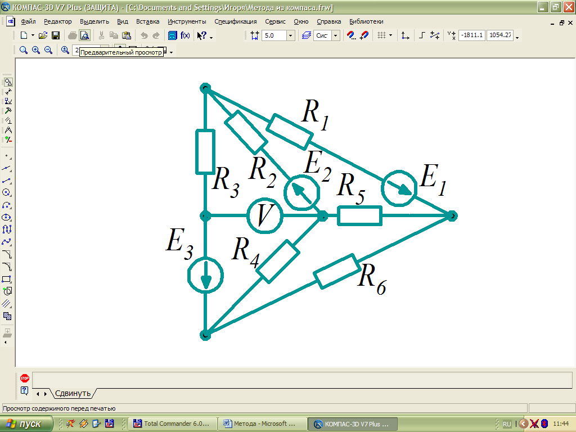Viewport: 576px width, 432px height.
Task: Click the Copy icon
Action: [114, 35]
